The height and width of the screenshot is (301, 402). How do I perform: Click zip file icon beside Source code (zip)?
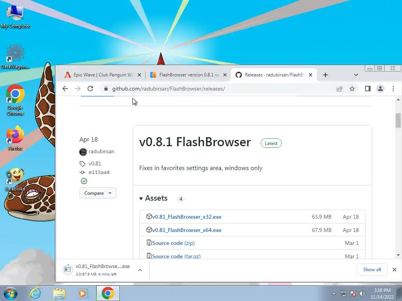[x=149, y=243]
